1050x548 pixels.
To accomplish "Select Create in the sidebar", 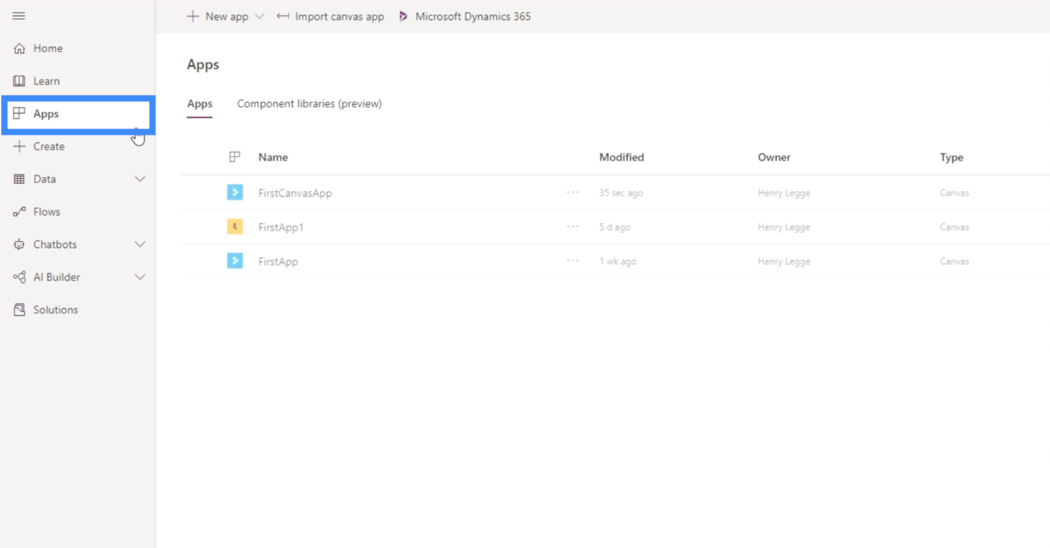I will (x=49, y=146).
